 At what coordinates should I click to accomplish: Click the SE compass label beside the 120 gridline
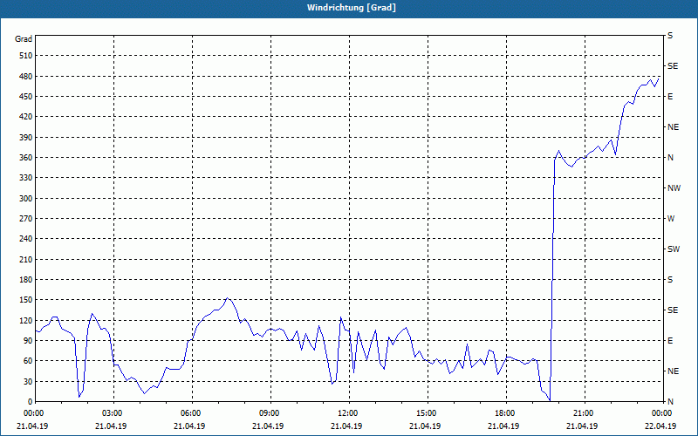pyautogui.click(x=673, y=310)
